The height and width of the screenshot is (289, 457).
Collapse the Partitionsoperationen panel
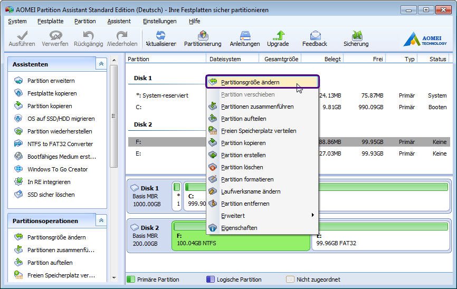click(101, 220)
